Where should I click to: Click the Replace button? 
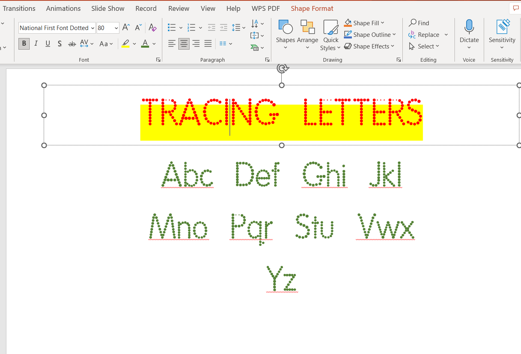click(424, 35)
